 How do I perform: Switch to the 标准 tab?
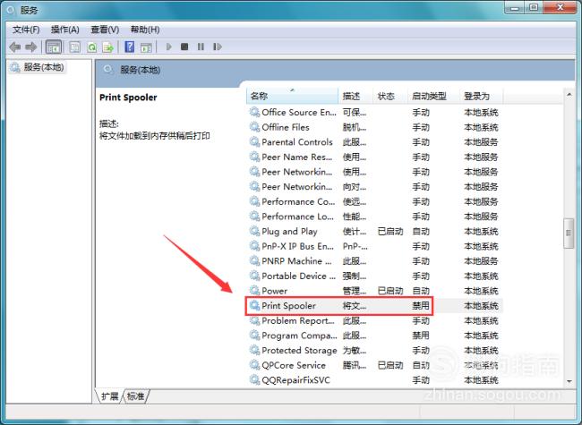[x=135, y=396]
